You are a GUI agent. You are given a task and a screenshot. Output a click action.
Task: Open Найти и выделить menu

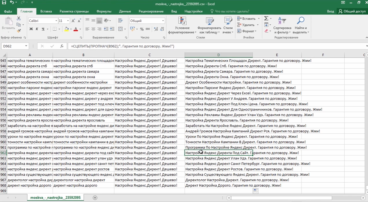click(x=301, y=25)
